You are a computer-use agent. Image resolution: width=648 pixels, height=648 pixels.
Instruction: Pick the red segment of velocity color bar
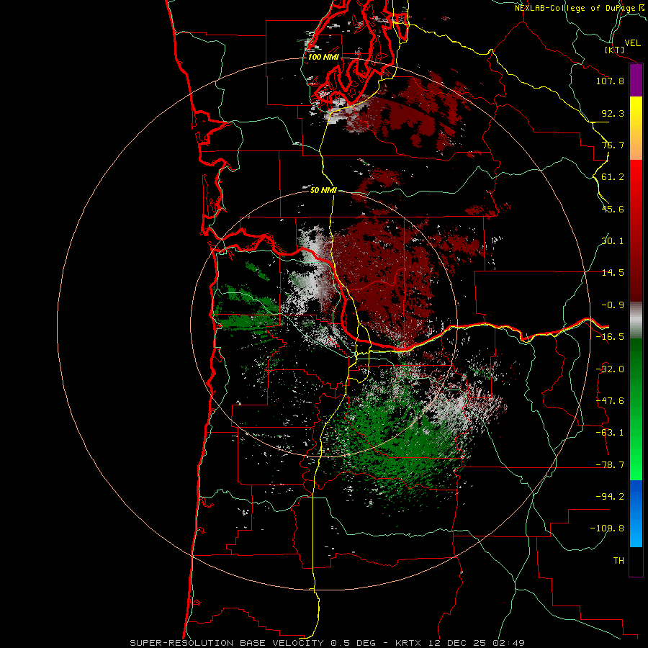(x=636, y=230)
